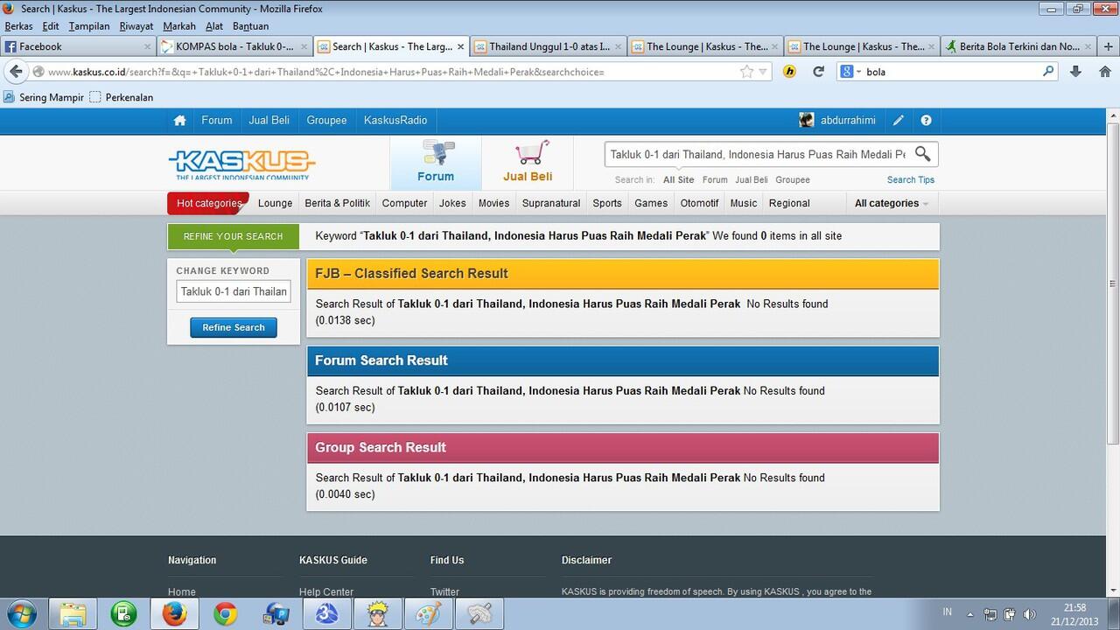Switch to the Facebook tab

[x=77, y=46]
